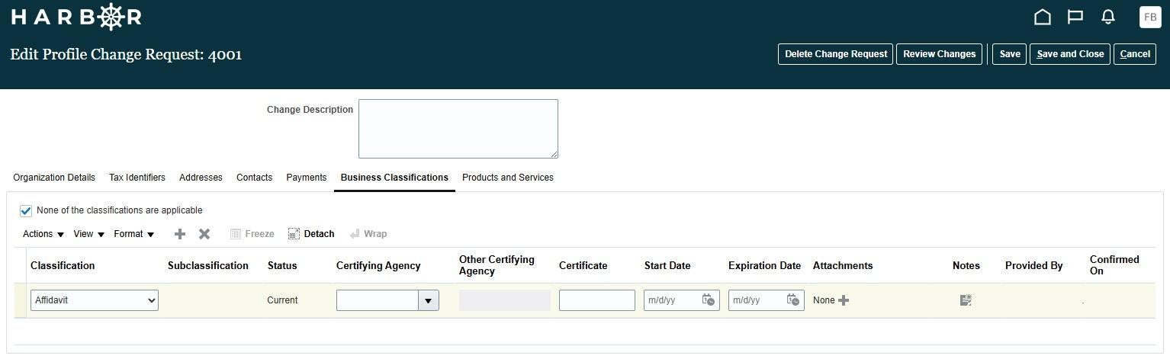Focus the Change Description text area
Screen dimensions: 1170x359
tap(458, 129)
